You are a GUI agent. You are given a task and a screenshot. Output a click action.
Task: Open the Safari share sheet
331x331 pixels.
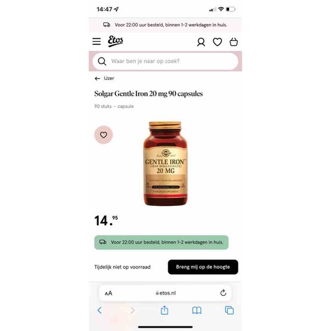tap(164, 310)
